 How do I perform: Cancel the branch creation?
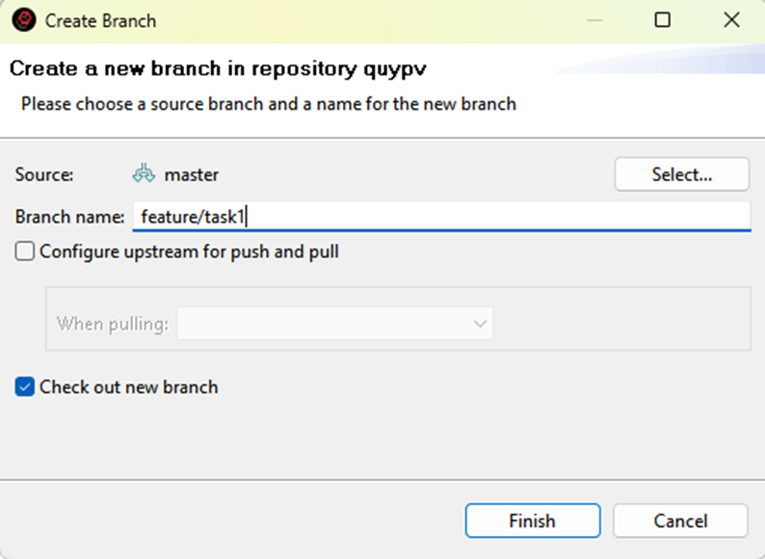tap(680, 520)
